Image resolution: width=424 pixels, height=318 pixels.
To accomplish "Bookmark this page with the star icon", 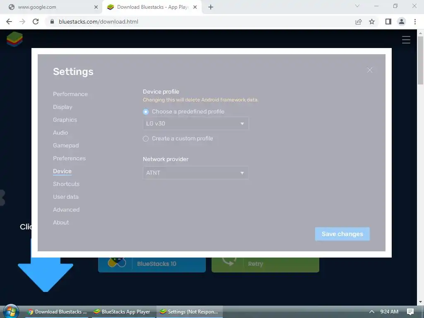I will (x=372, y=22).
